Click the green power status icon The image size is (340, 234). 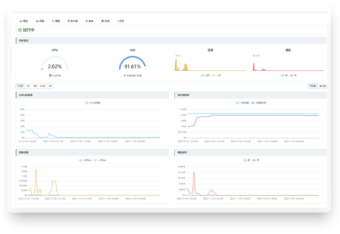click(x=20, y=30)
